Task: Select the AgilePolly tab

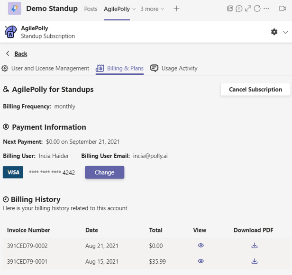Action: pyautogui.click(x=117, y=9)
